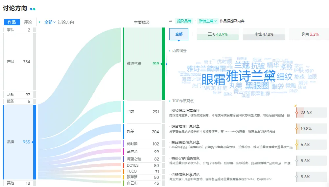Select the 兰蔻 291 brand node
The width and height of the screenshot is (329, 187).
(144, 112)
